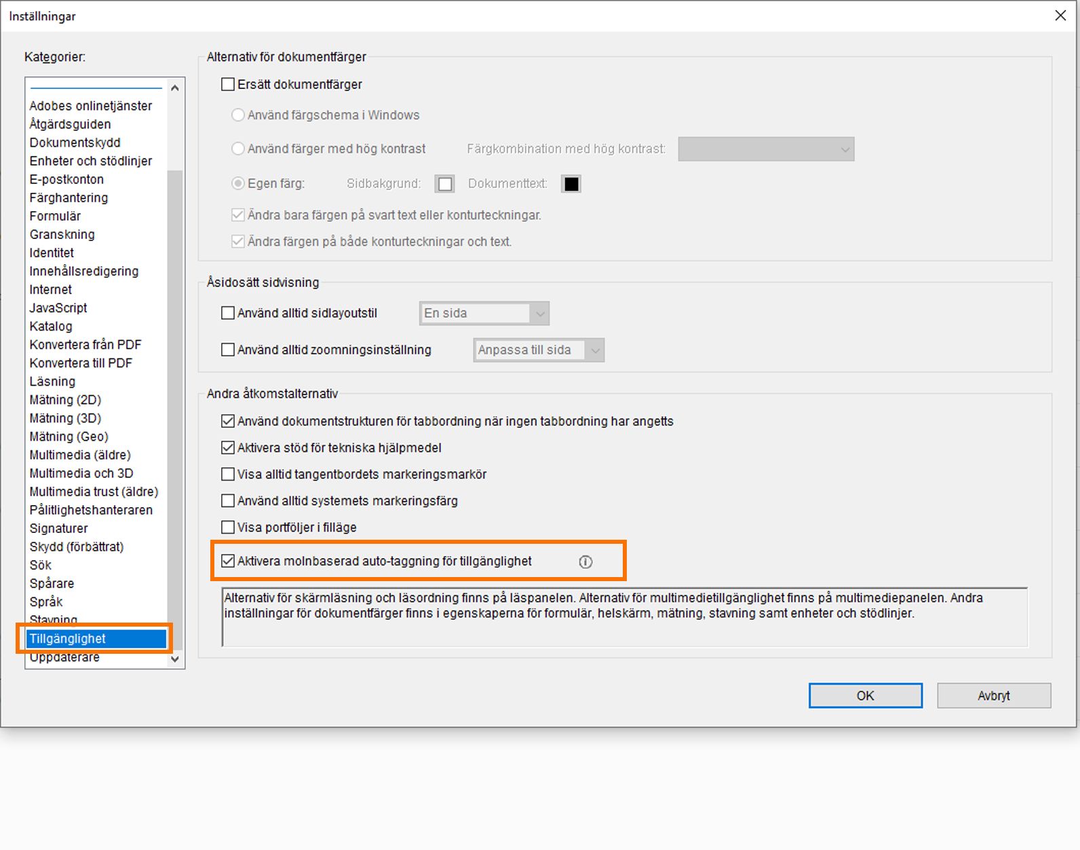Select Mätning (2D) category
Screen dimensions: 1080x850
click(65, 400)
